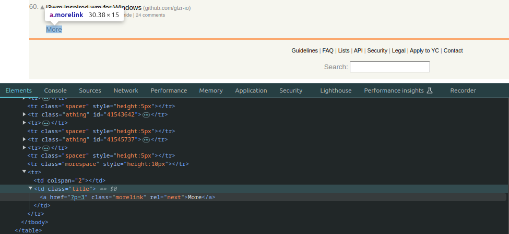Upvote story 60 using the triangle arrow
The width and height of the screenshot is (509, 234).
42,7
